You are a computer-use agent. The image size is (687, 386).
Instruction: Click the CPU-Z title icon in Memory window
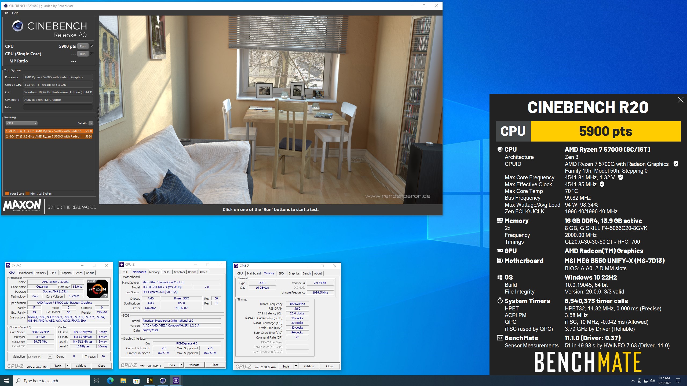tap(236, 266)
